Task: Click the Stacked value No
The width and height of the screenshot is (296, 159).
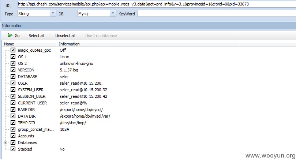Action: pyautogui.click(x=62, y=149)
